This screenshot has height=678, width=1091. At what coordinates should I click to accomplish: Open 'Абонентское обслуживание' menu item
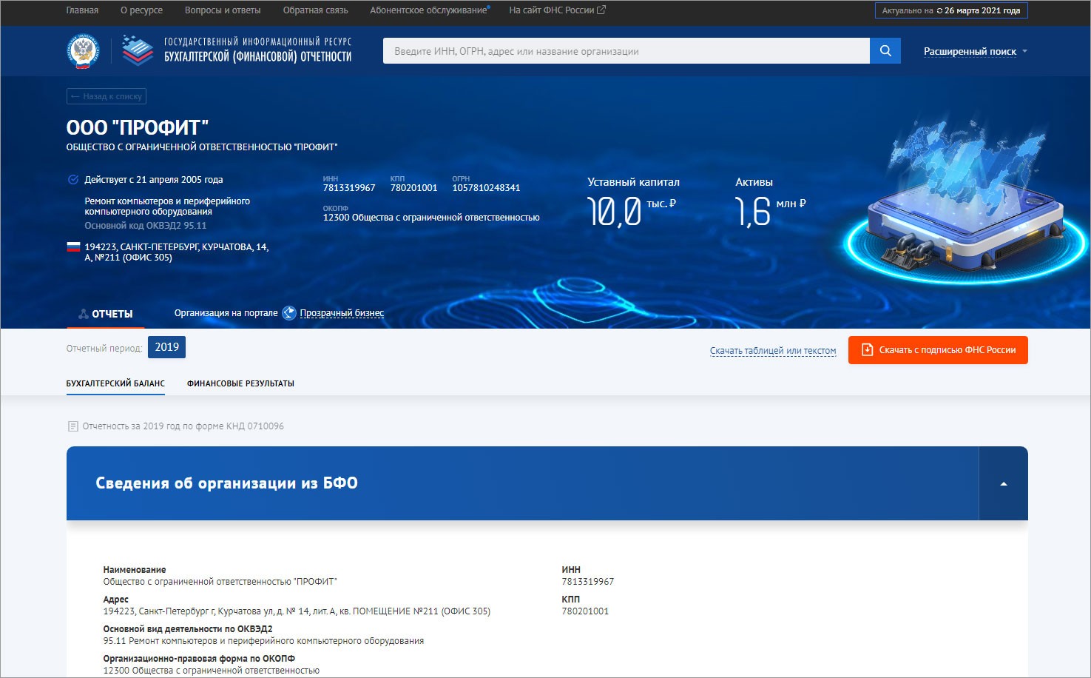[429, 10]
